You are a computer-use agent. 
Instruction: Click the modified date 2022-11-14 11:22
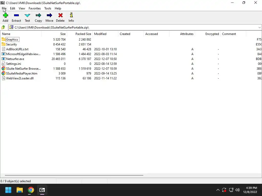point(105,78)
